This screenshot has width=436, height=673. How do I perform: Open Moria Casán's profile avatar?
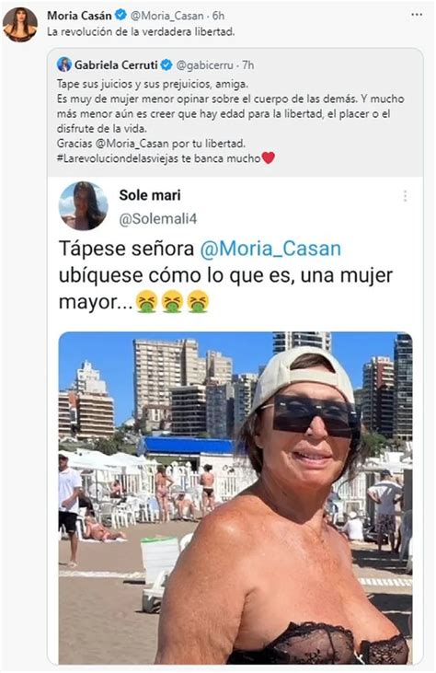[x=19, y=25]
